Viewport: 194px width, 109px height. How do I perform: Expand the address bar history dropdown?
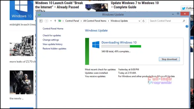click(x=139, y=21)
